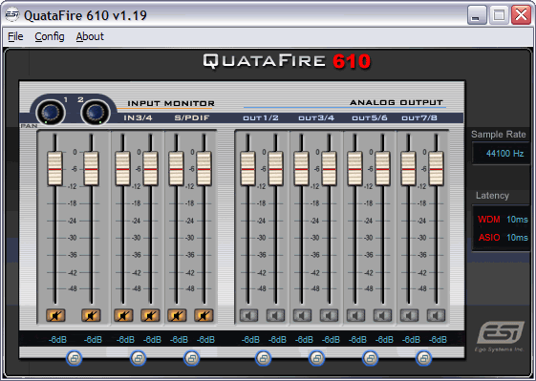Click the OUT1/2 left fader handle

(x=247, y=169)
